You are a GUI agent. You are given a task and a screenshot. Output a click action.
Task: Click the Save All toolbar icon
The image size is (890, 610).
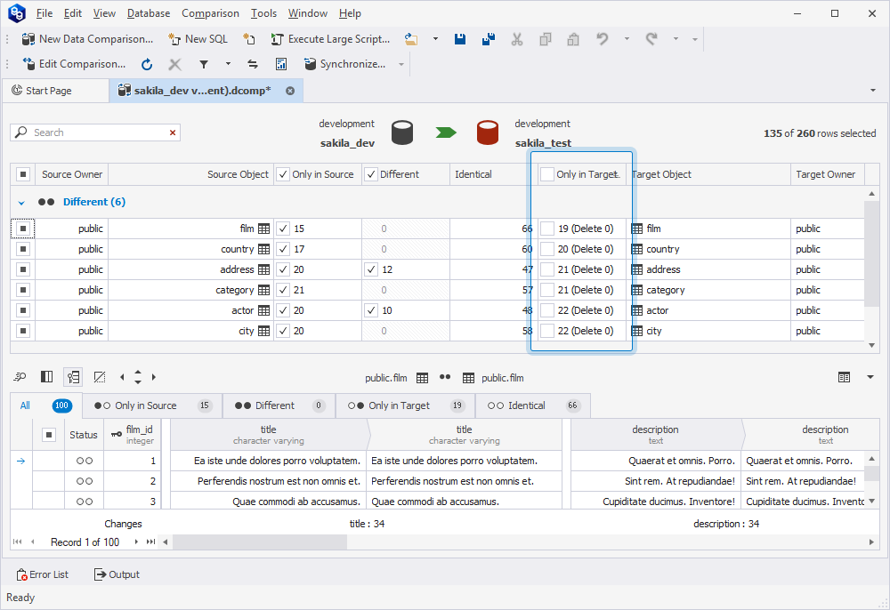click(488, 39)
